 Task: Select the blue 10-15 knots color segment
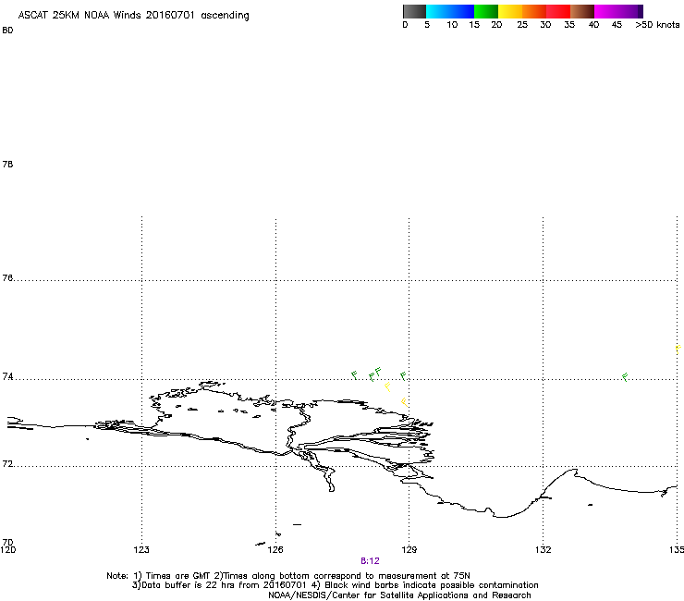[462, 11]
